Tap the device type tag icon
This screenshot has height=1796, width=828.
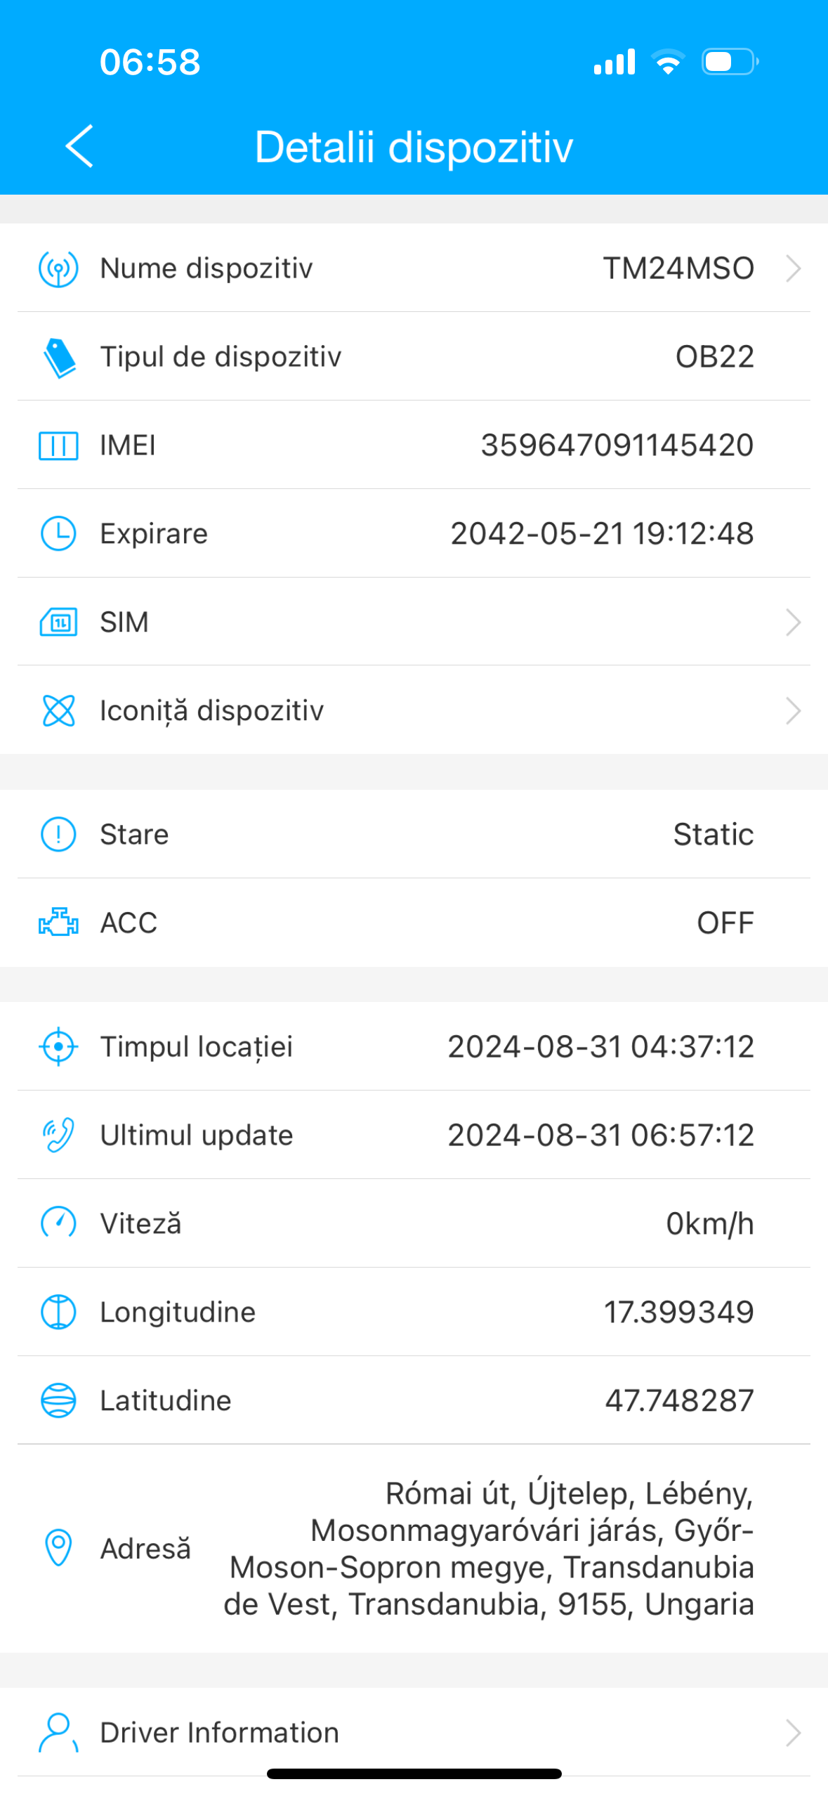click(59, 358)
